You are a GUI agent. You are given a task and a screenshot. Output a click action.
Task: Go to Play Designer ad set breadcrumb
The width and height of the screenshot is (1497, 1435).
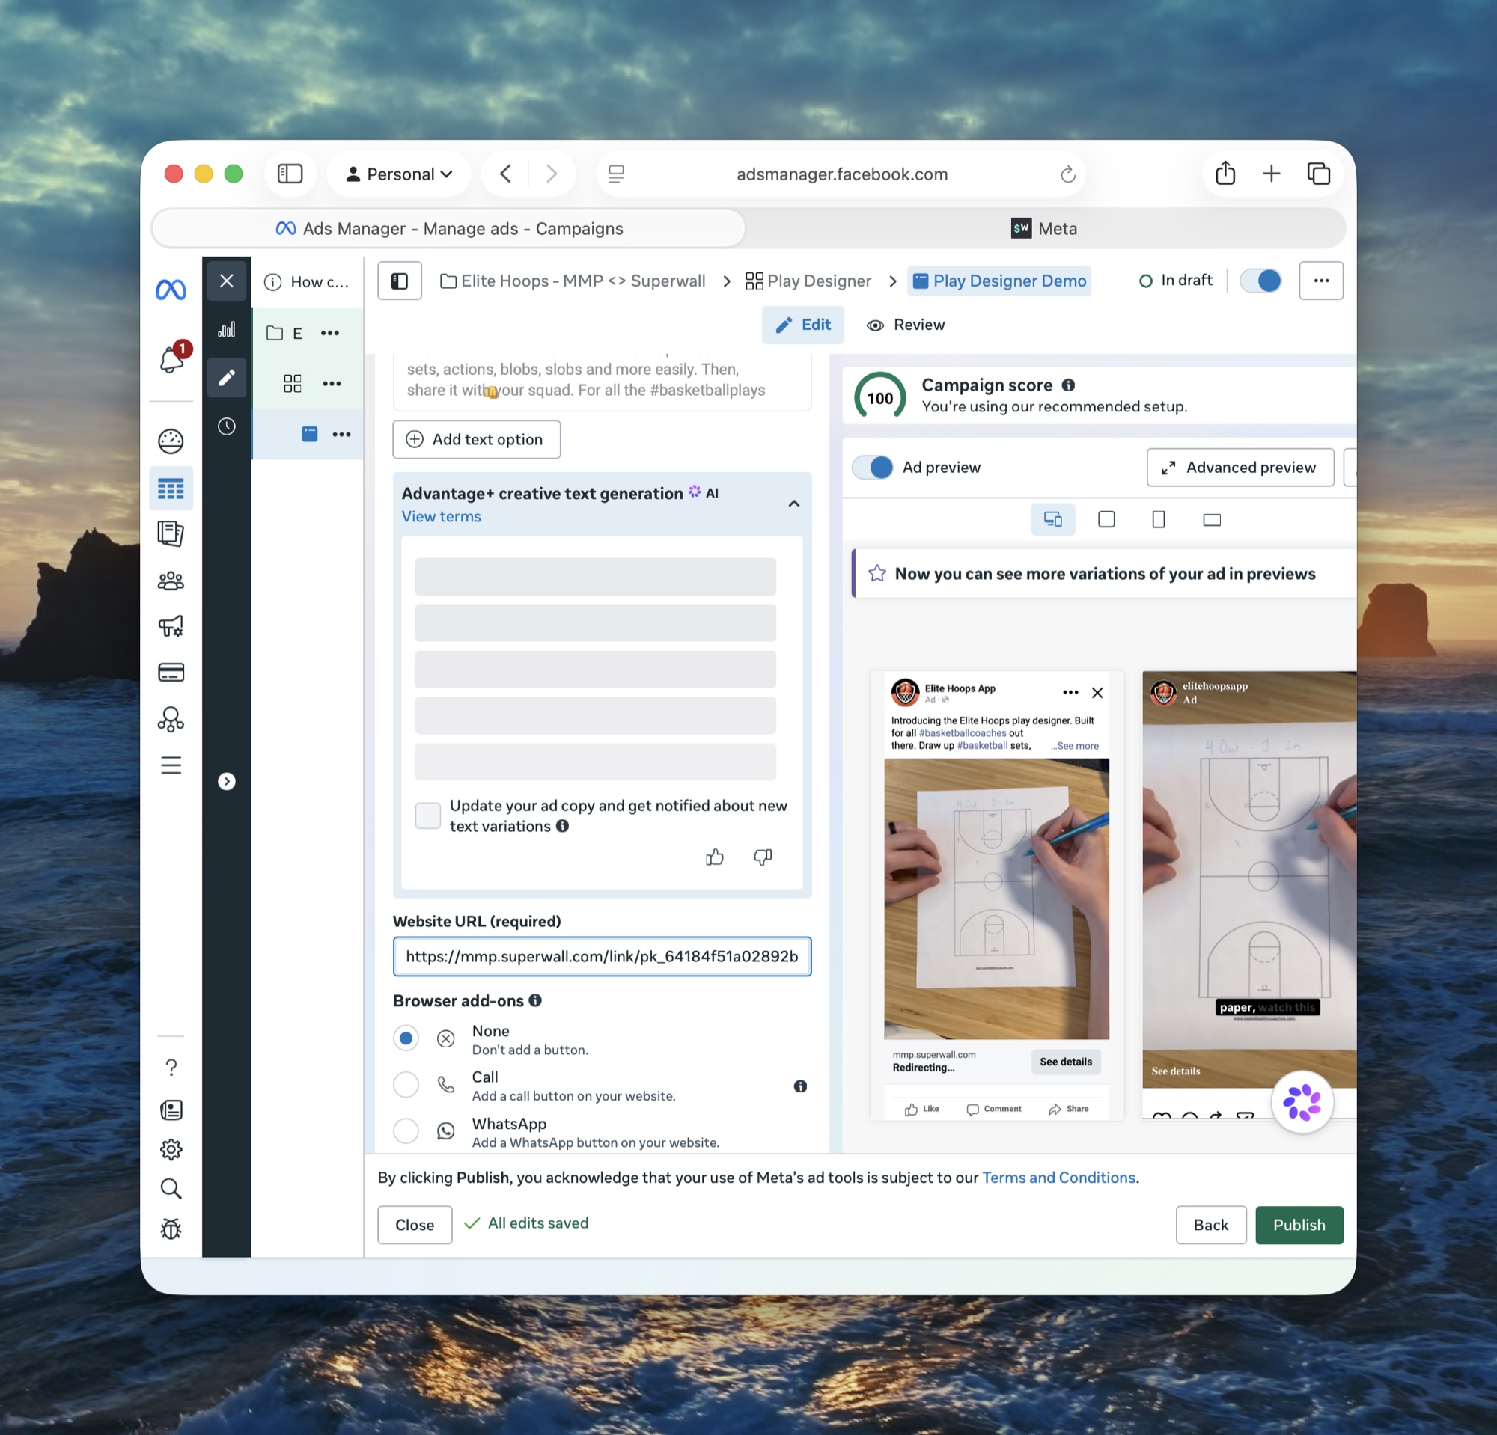(x=808, y=281)
